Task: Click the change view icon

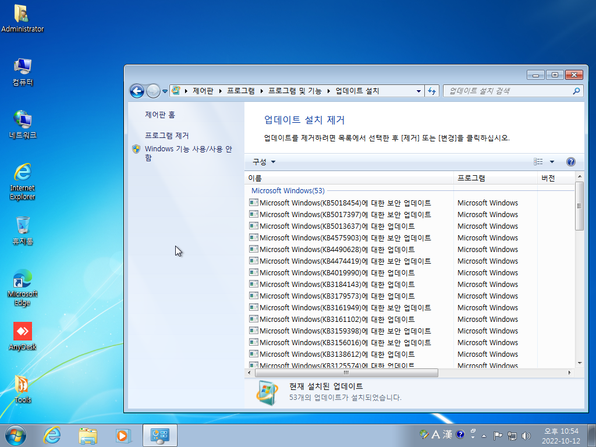Action: [538, 162]
